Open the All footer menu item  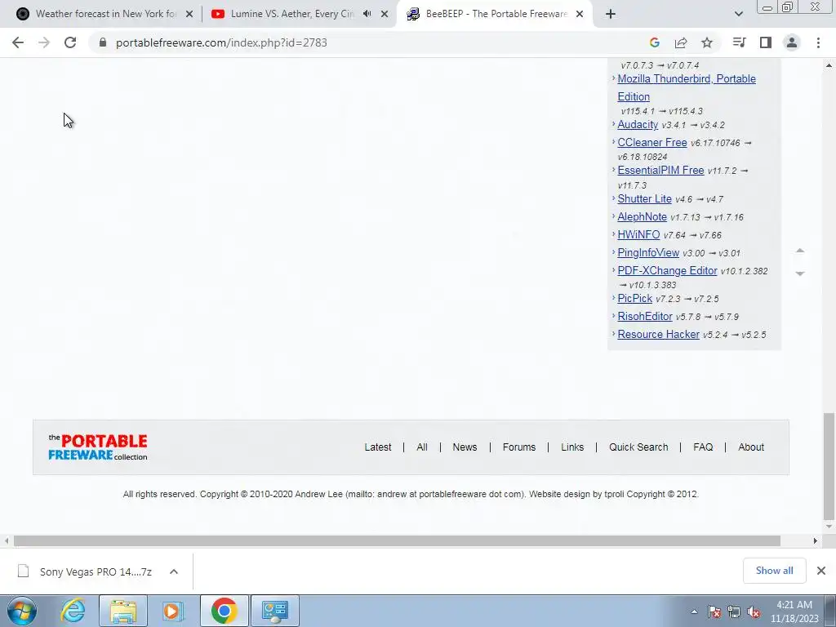tap(422, 447)
